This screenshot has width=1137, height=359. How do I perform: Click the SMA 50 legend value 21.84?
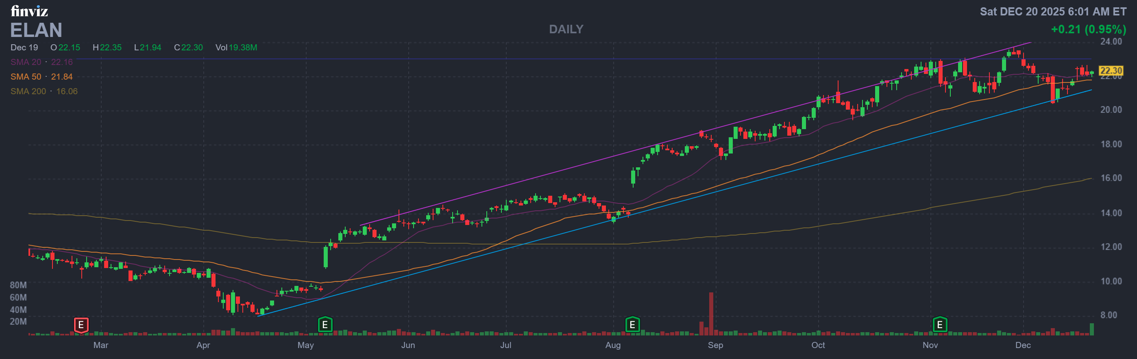tap(62, 76)
